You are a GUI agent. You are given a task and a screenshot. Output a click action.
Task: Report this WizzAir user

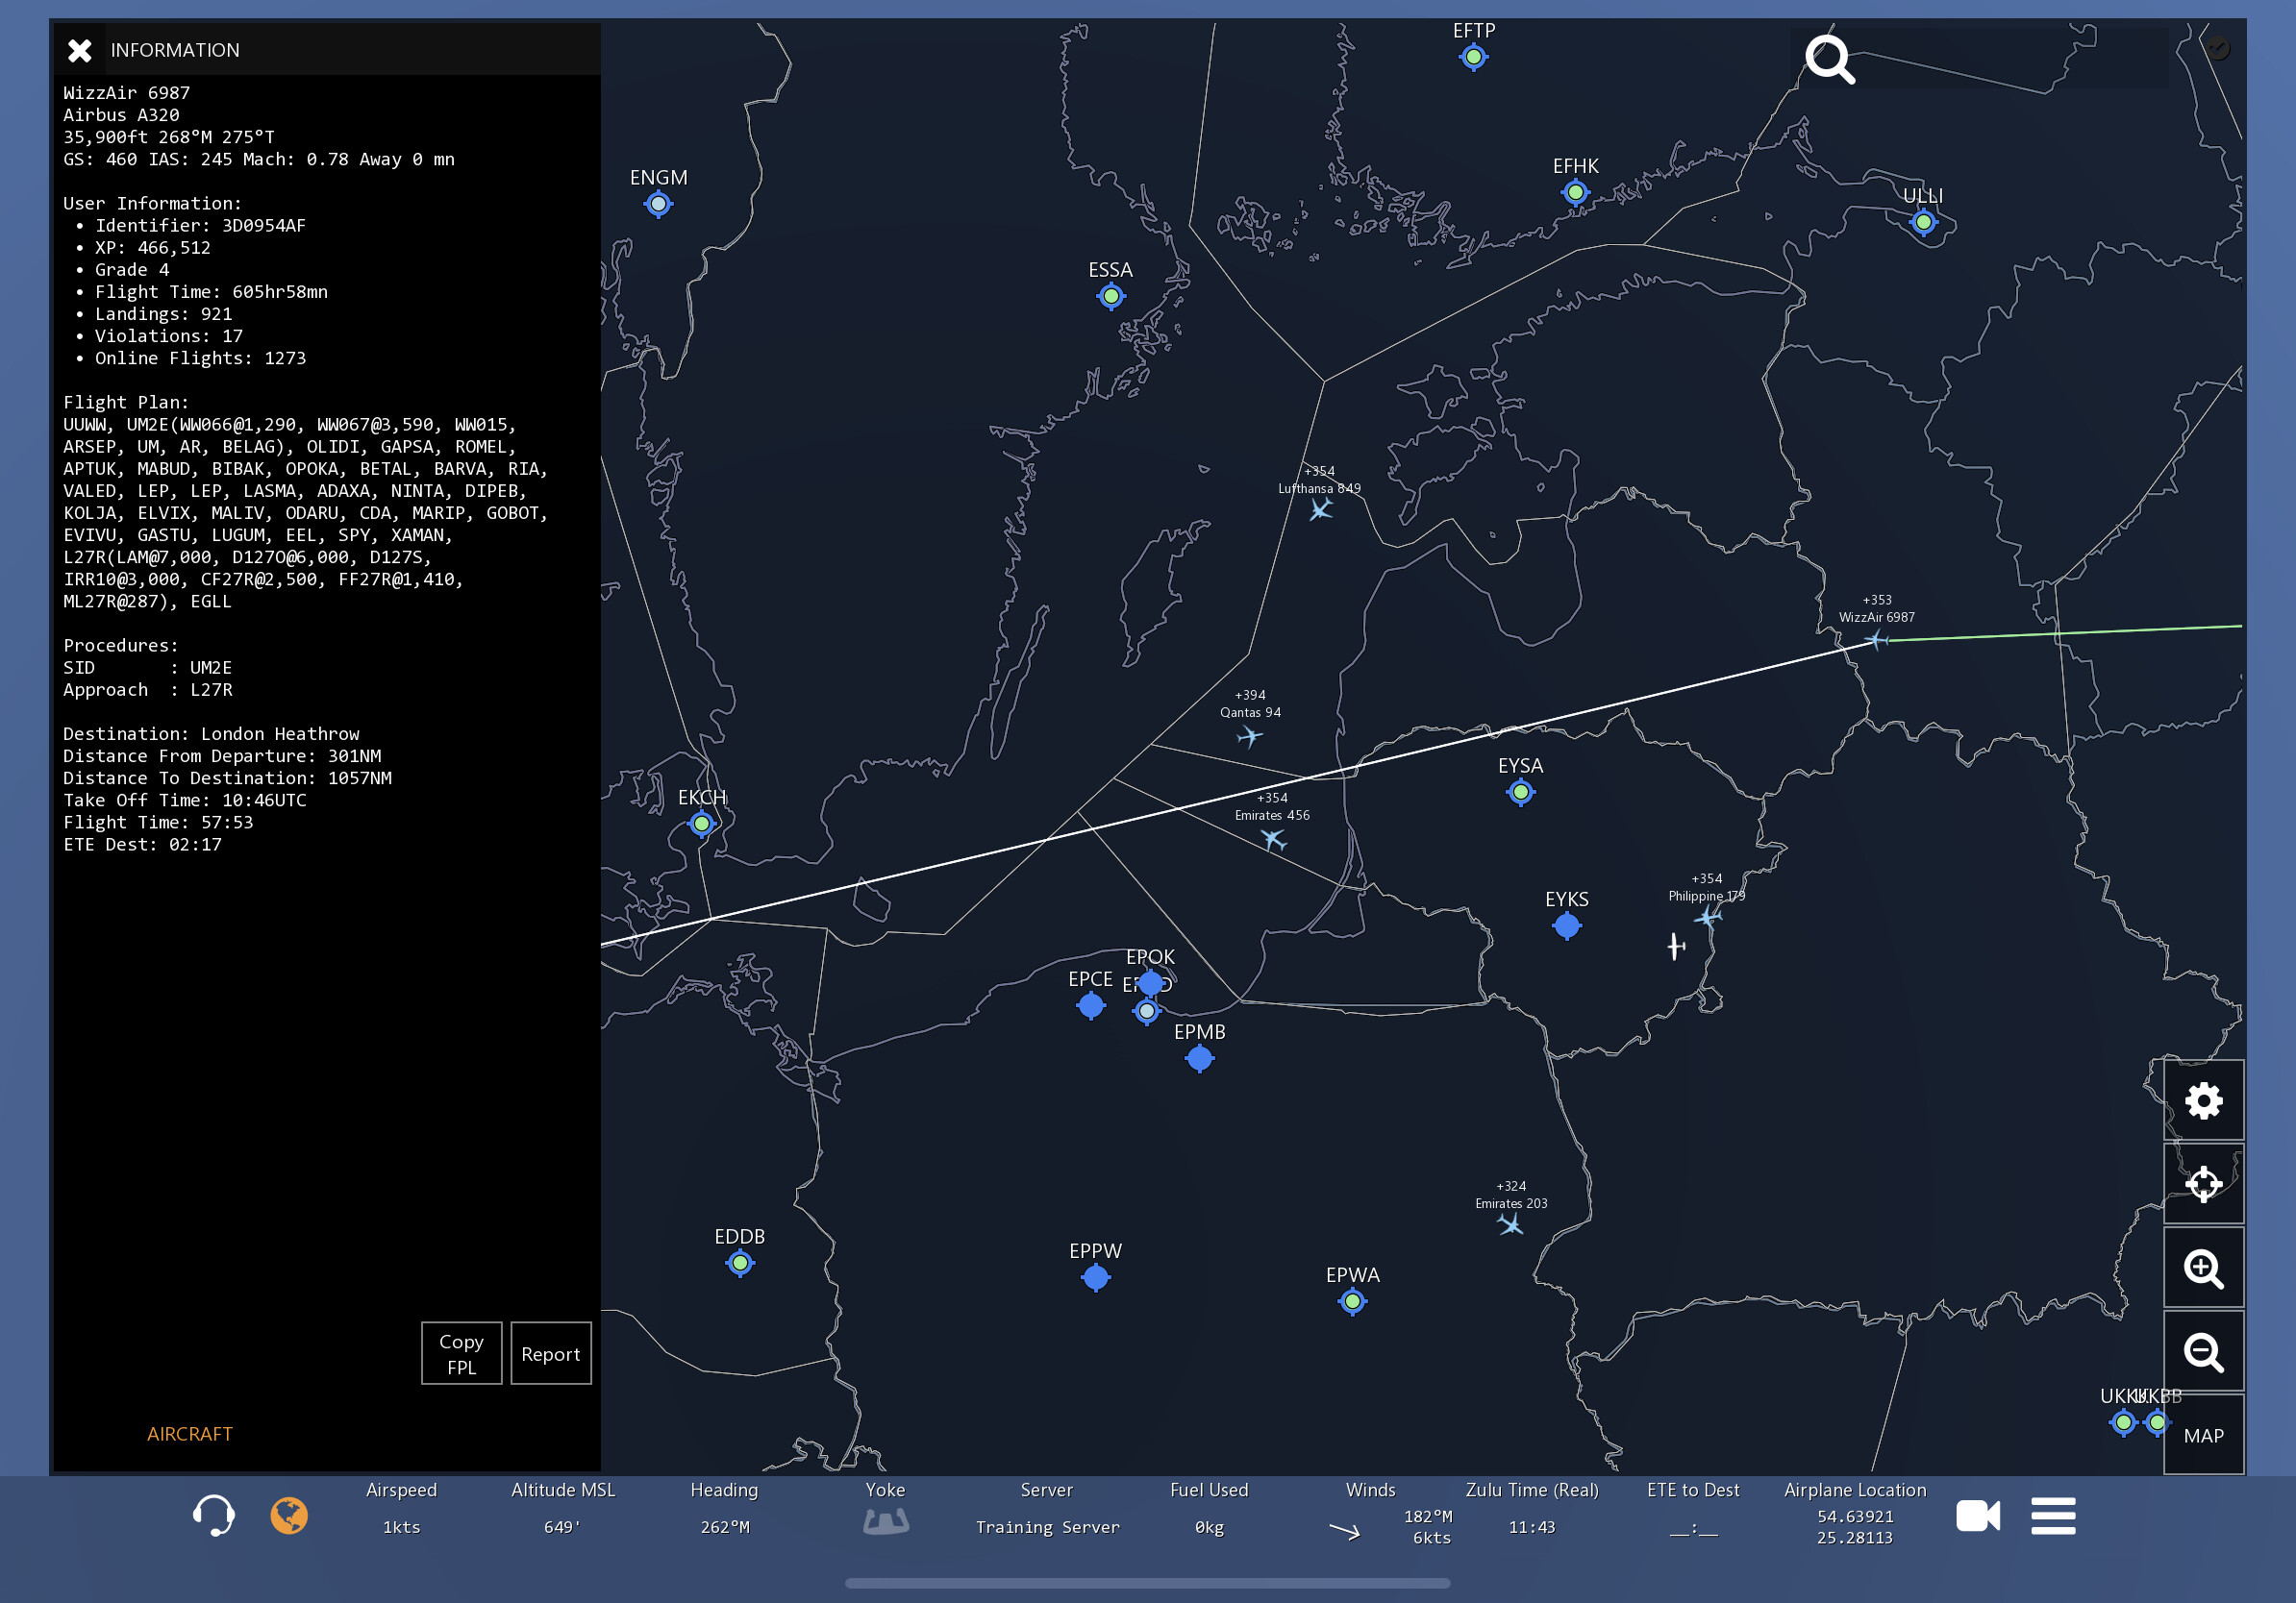coord(550,1353)
